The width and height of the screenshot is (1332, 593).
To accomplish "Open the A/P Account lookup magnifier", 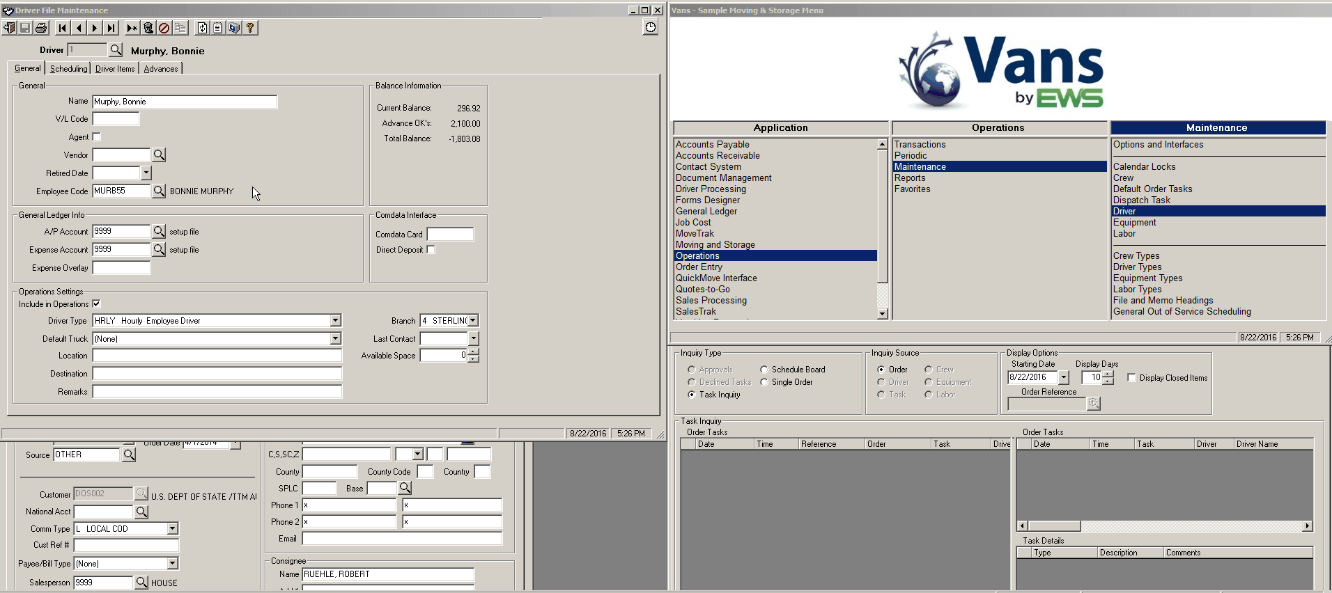I will pyautogui.click(x=160, y=231).
